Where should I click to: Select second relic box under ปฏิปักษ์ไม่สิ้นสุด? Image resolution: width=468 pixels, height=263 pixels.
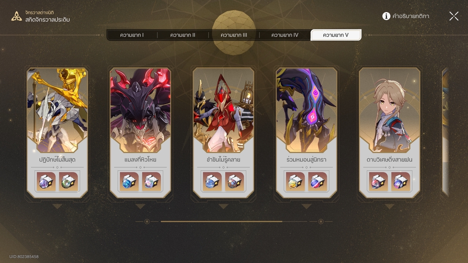coord(69,181)
